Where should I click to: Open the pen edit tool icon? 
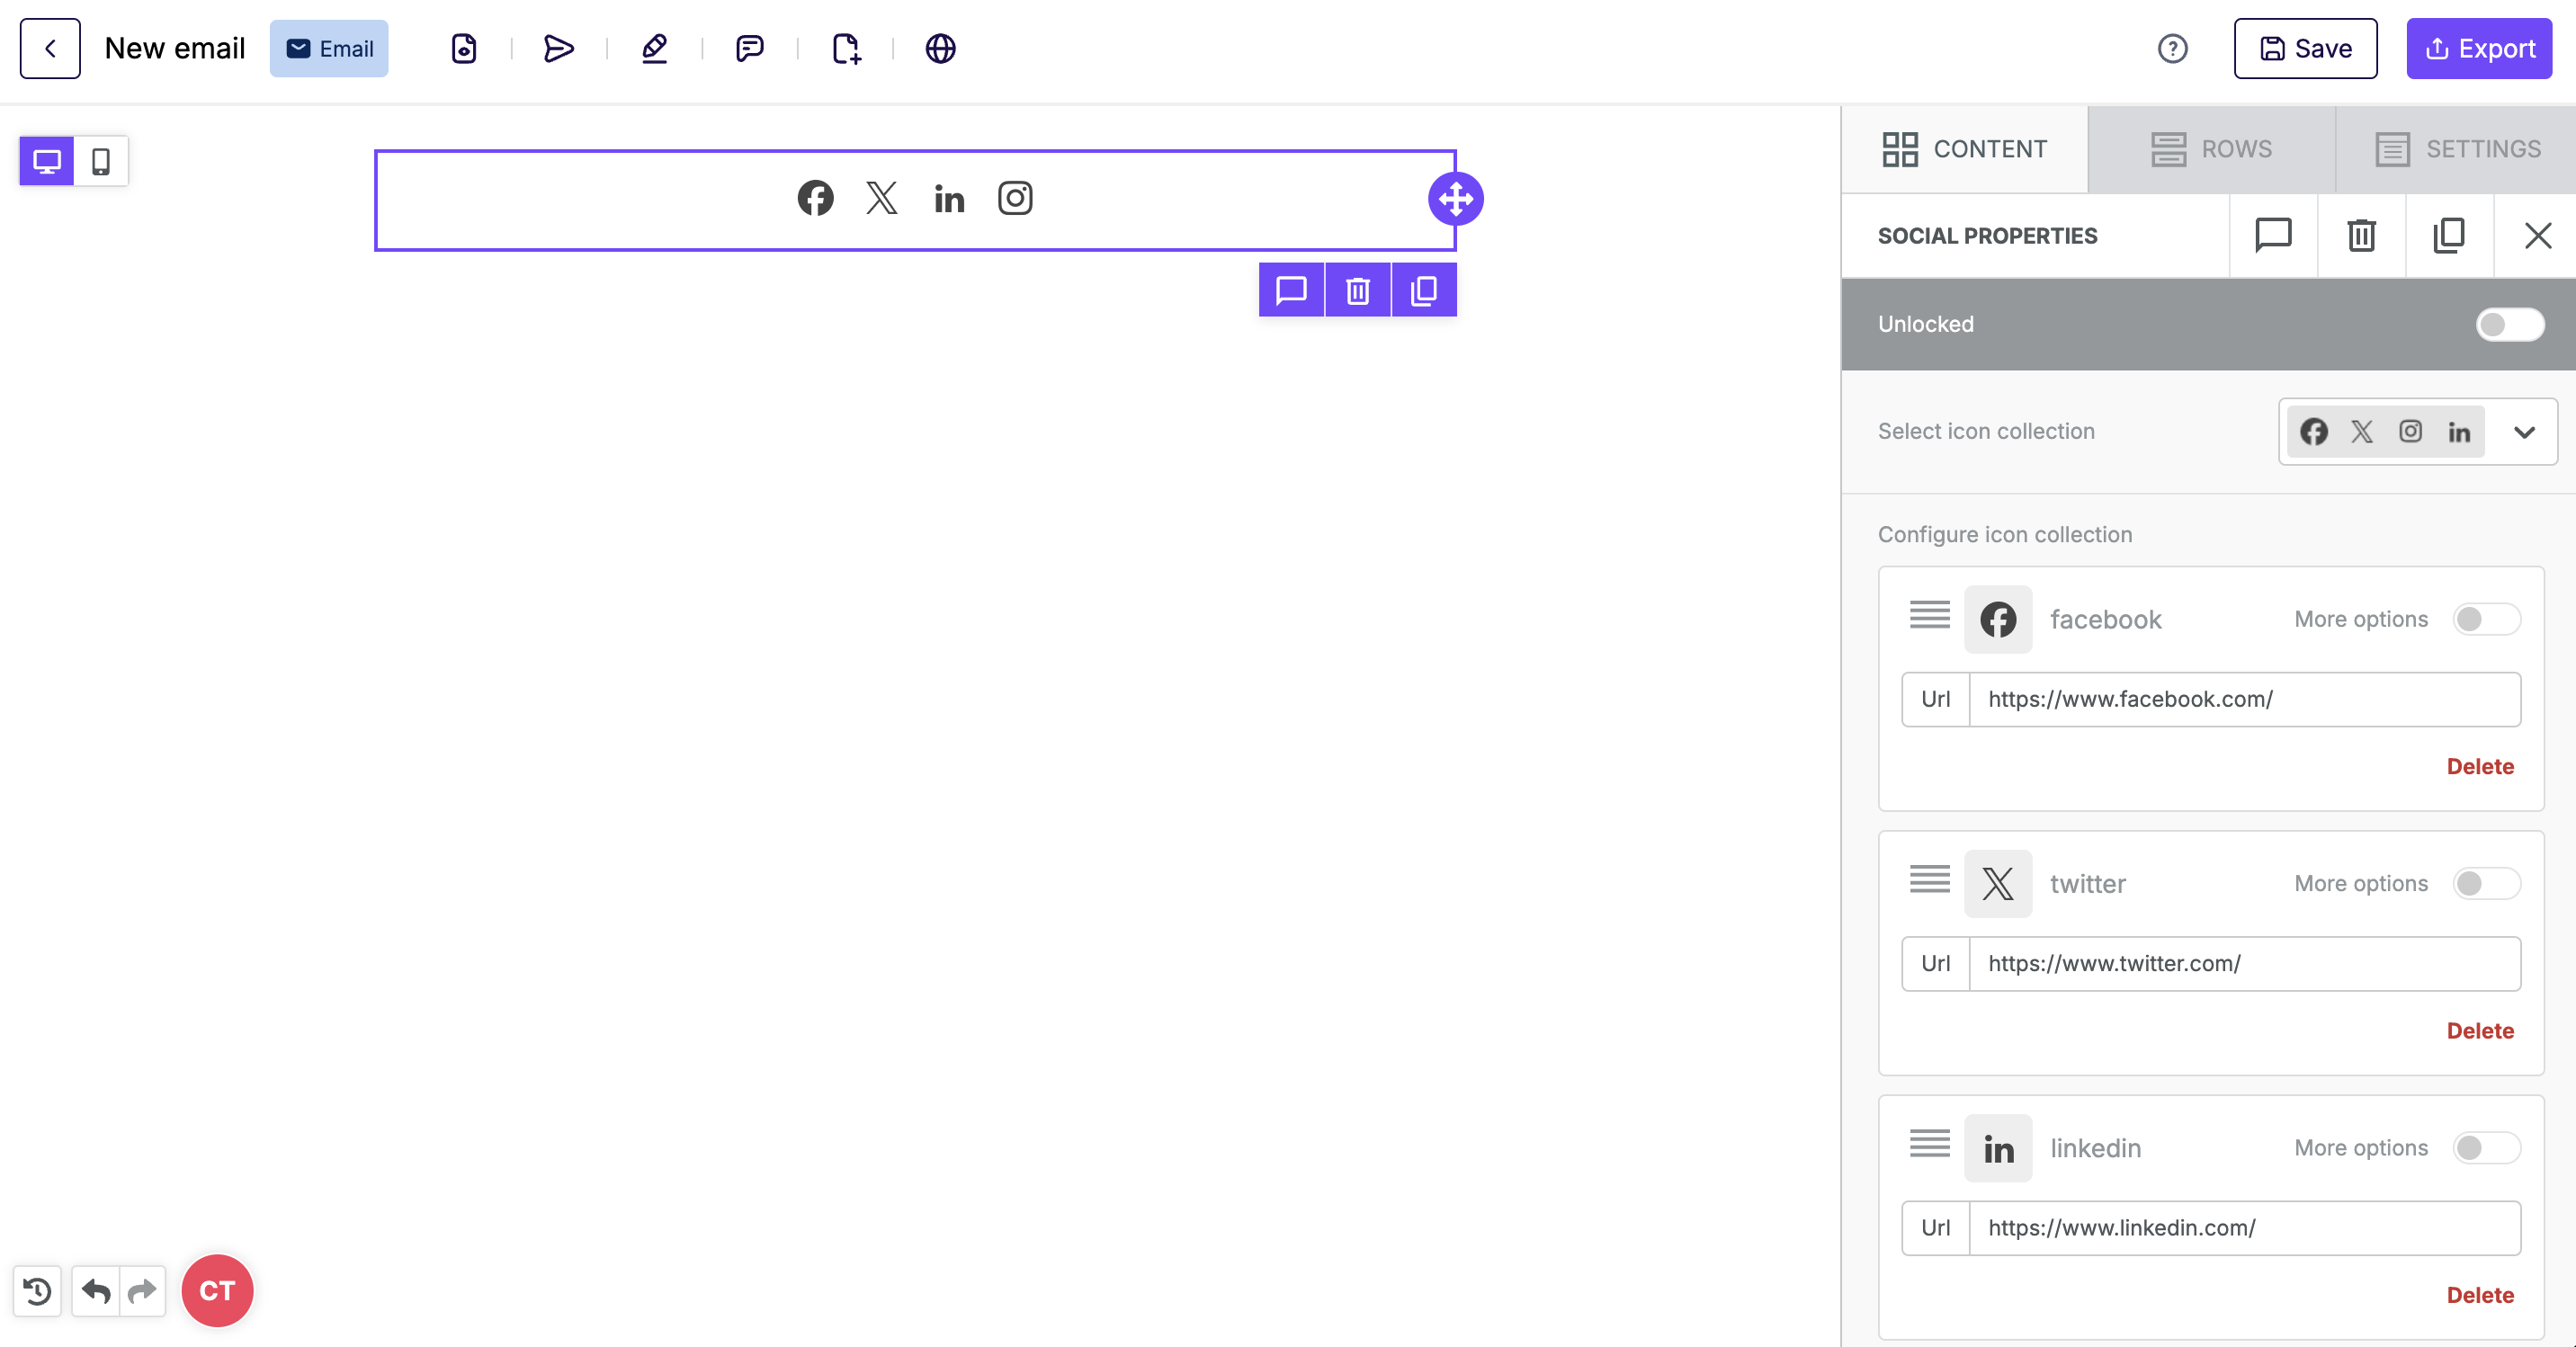pos(654,48)
